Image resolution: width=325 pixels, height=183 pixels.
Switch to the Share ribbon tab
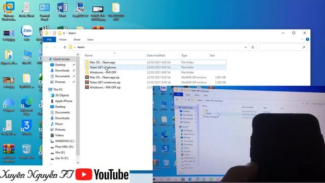(77, 40)
